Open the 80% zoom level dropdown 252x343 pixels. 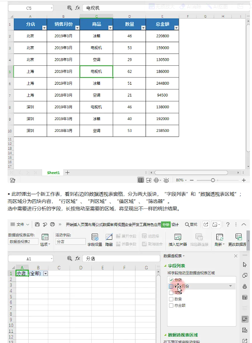coord(181,180)
